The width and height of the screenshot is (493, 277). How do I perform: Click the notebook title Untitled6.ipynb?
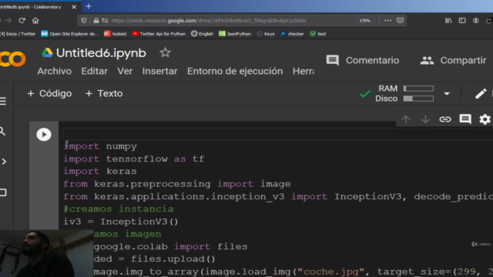[x=101, y=53]
